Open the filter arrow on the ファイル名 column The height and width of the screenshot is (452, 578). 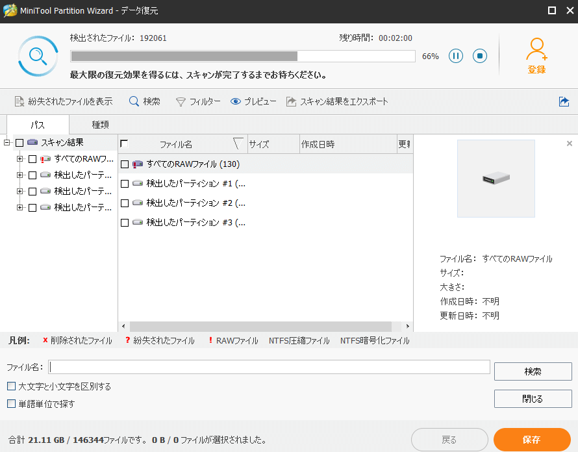pos(237,144)
